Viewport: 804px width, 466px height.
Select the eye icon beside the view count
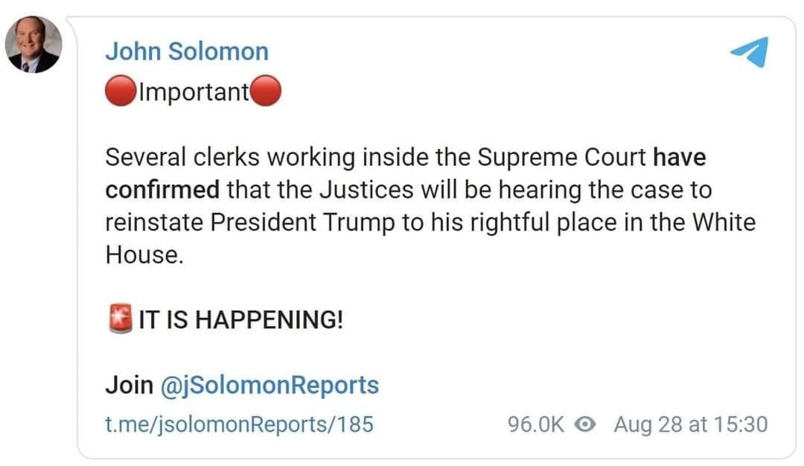585,424
